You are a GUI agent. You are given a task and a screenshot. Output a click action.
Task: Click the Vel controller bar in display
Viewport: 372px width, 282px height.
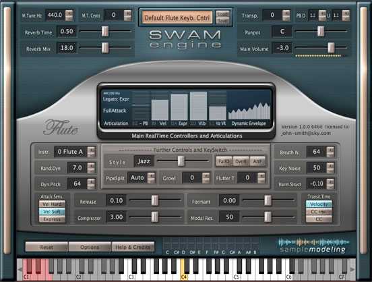(x=160, y=110)
